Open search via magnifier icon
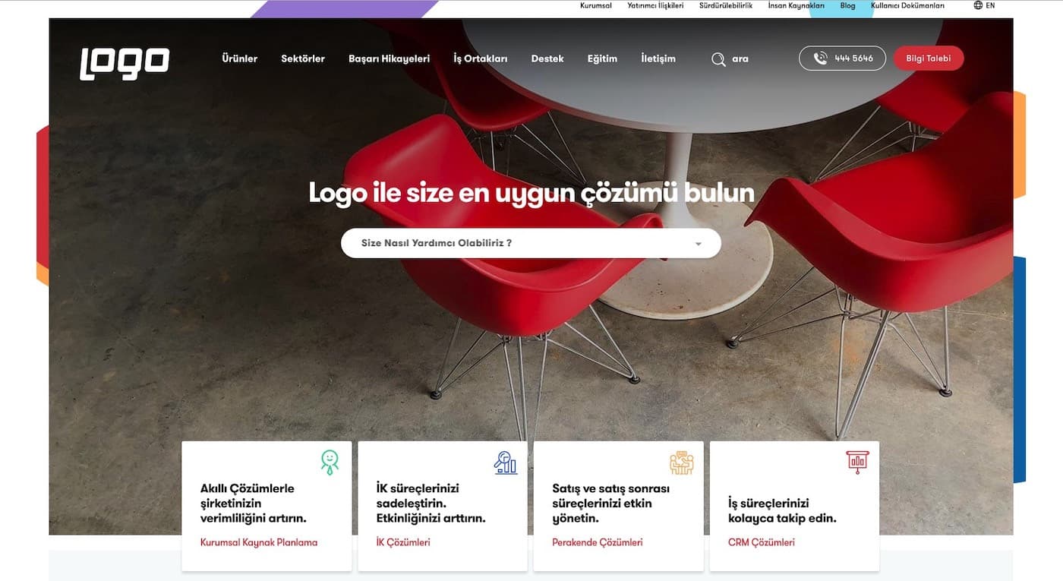This screenshot has width=1063, height=581. click(x=718, y=59)
